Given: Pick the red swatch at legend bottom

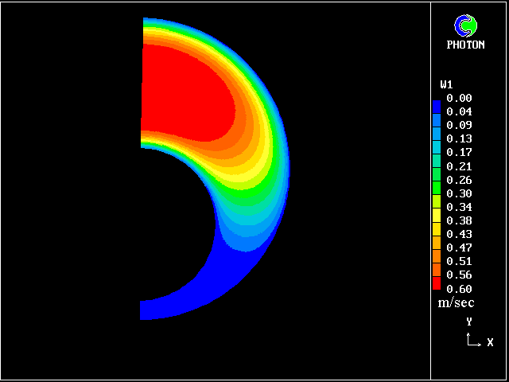Looking at the screenshot, I should click(436, 283).
